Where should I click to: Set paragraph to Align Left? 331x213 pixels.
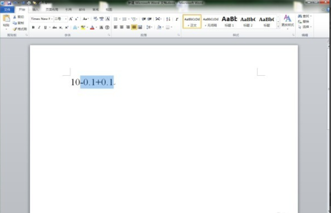point(115,27)
